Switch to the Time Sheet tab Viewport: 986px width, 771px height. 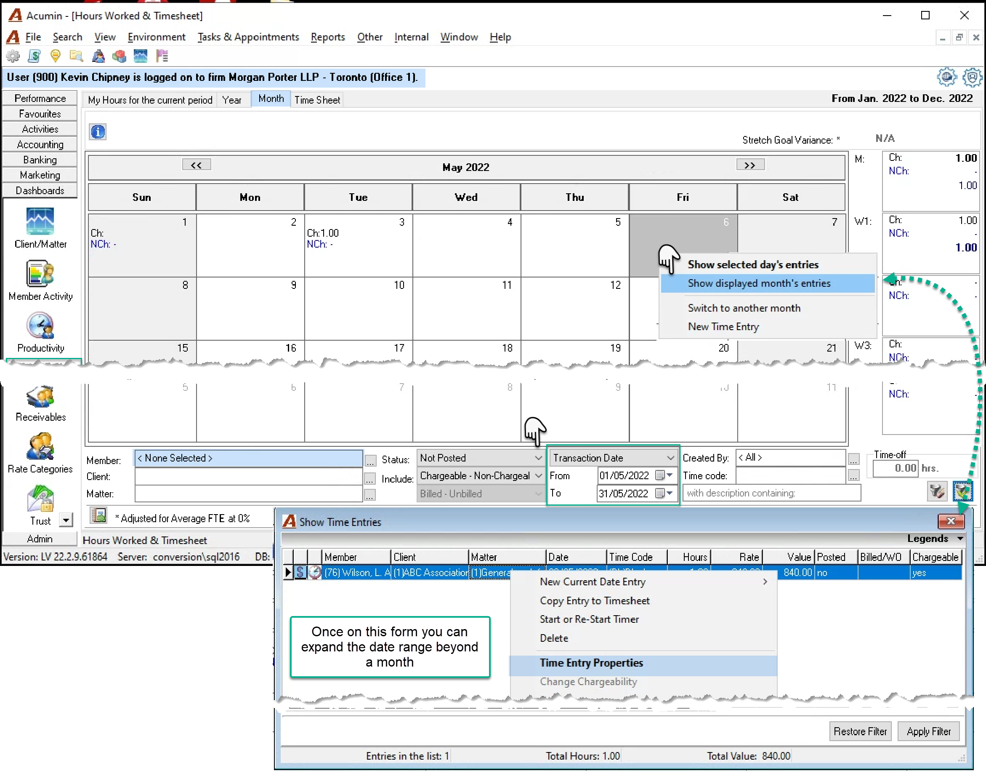coord(317,100)
